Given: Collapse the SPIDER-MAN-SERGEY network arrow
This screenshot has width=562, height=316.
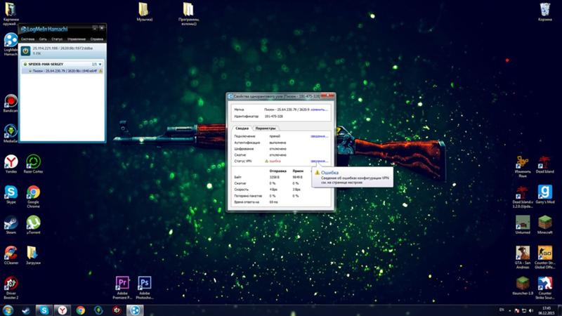Looking at the screenshot, I should [x=100, y=65].
